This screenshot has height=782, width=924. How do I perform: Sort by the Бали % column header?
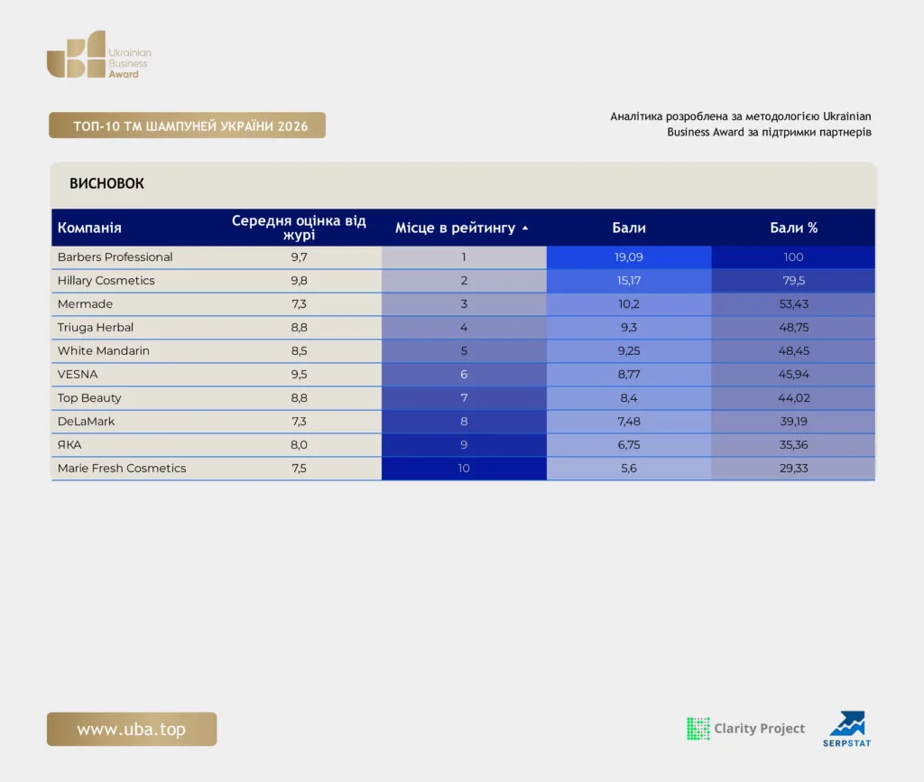click(794, 228)
